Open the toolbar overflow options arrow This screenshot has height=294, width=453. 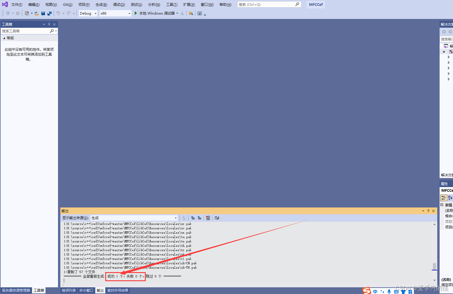click(x=205, y=15)
